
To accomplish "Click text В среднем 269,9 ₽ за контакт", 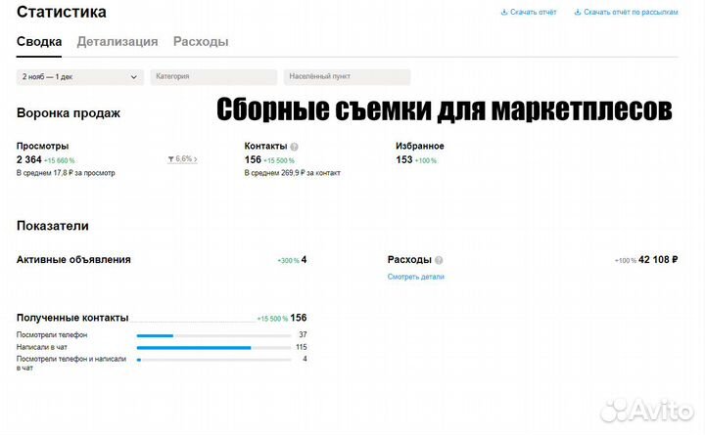I will point(292,173).
